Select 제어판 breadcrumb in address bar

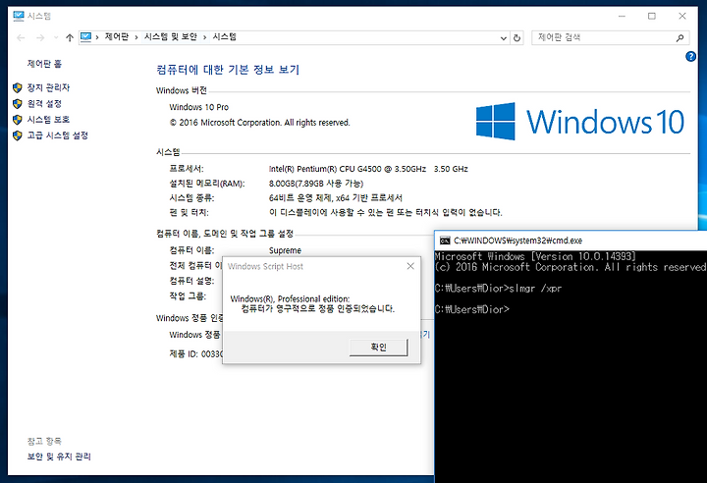click(116, 37)
